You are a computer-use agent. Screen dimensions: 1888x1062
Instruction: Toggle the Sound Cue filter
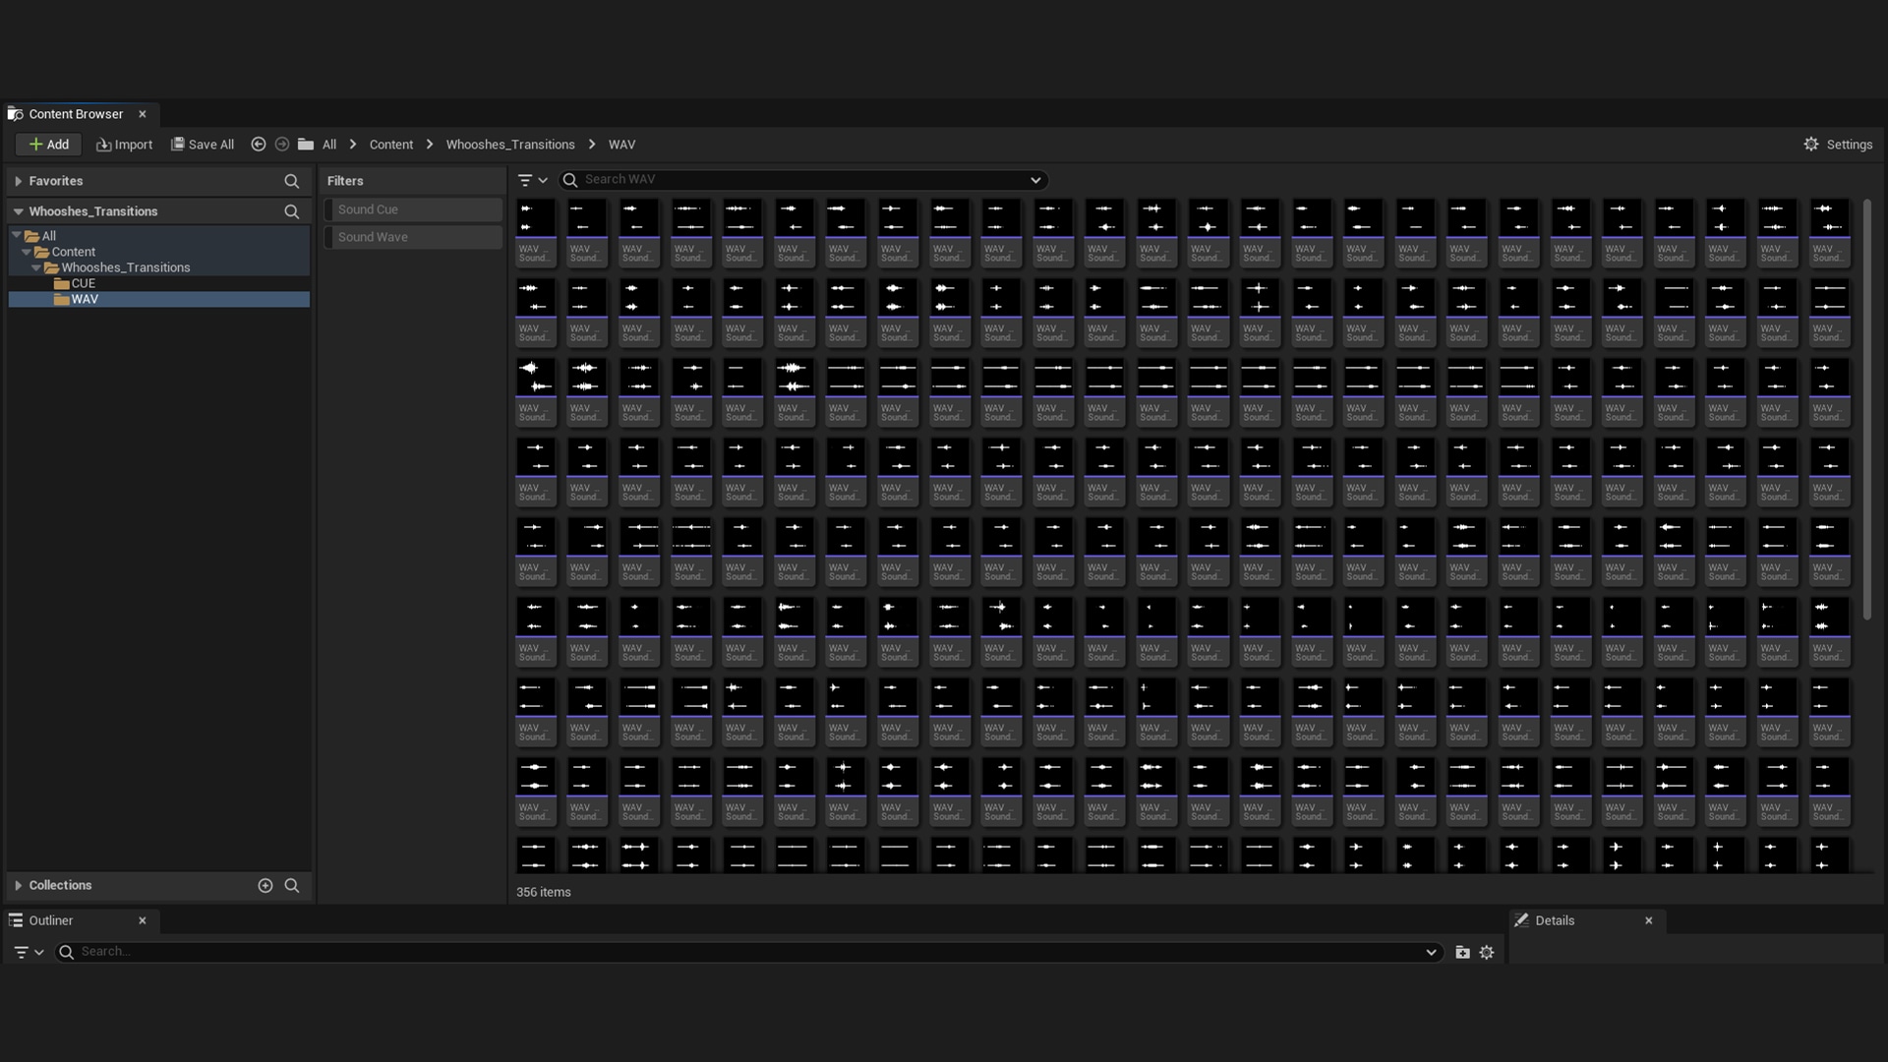tap(413, 209)
